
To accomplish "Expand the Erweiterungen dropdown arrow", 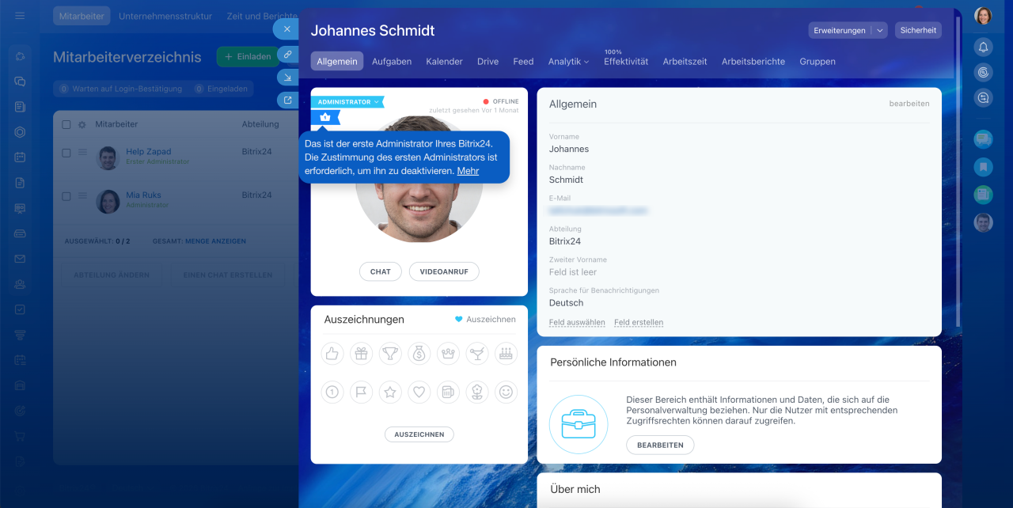I will pos(879,30).
